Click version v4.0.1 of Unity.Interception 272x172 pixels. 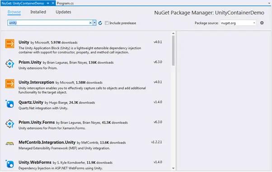(x=158, y=82)
